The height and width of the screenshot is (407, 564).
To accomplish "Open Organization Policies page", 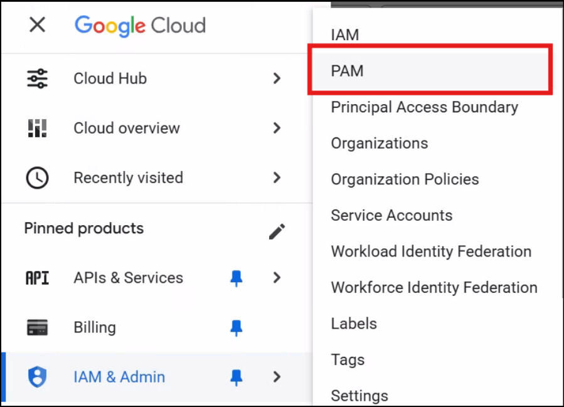I will (x=405, y=179).
